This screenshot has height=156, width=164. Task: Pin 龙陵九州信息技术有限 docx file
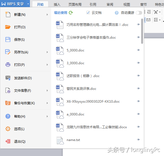[x=138, y=127]
